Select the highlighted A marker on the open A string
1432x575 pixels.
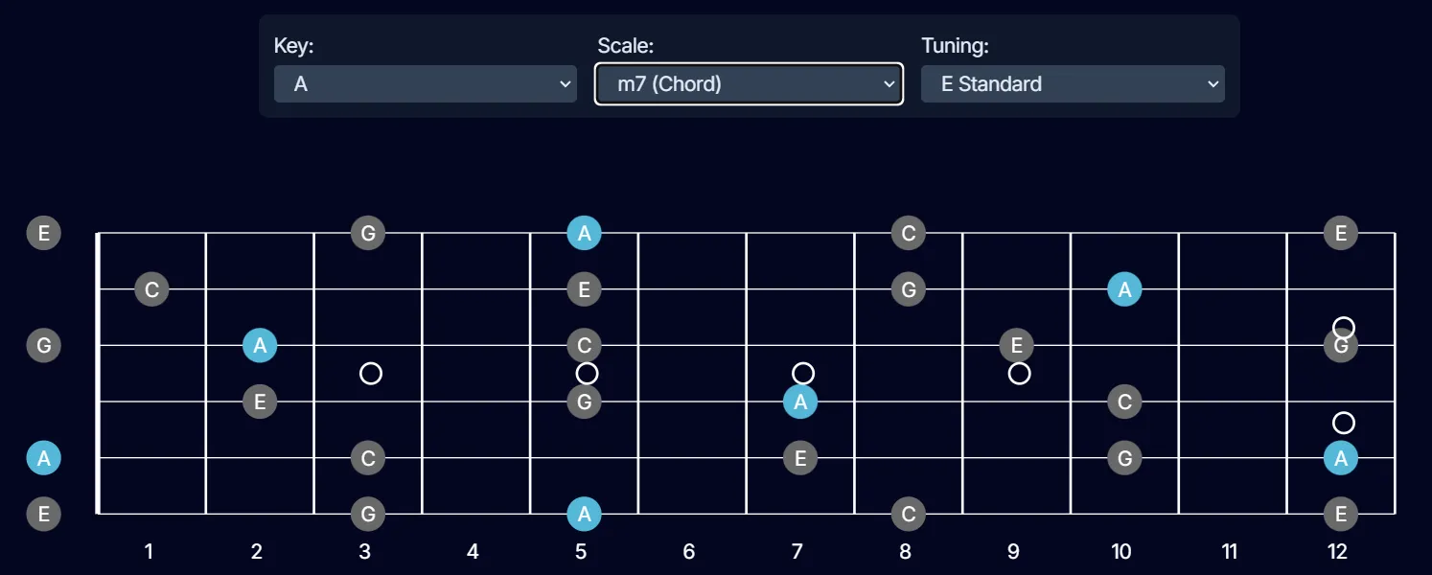click(x=43, y=458)
